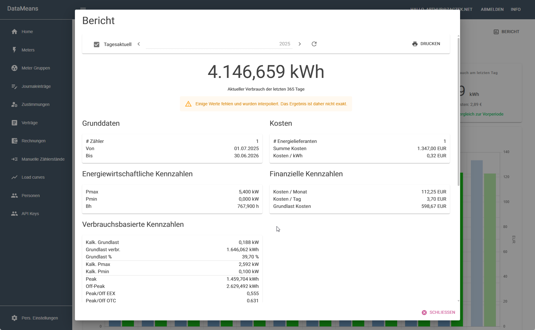Click the Manuelle Zählerstände input icon
Screen dimensions: 535x330
click(14, 159)
